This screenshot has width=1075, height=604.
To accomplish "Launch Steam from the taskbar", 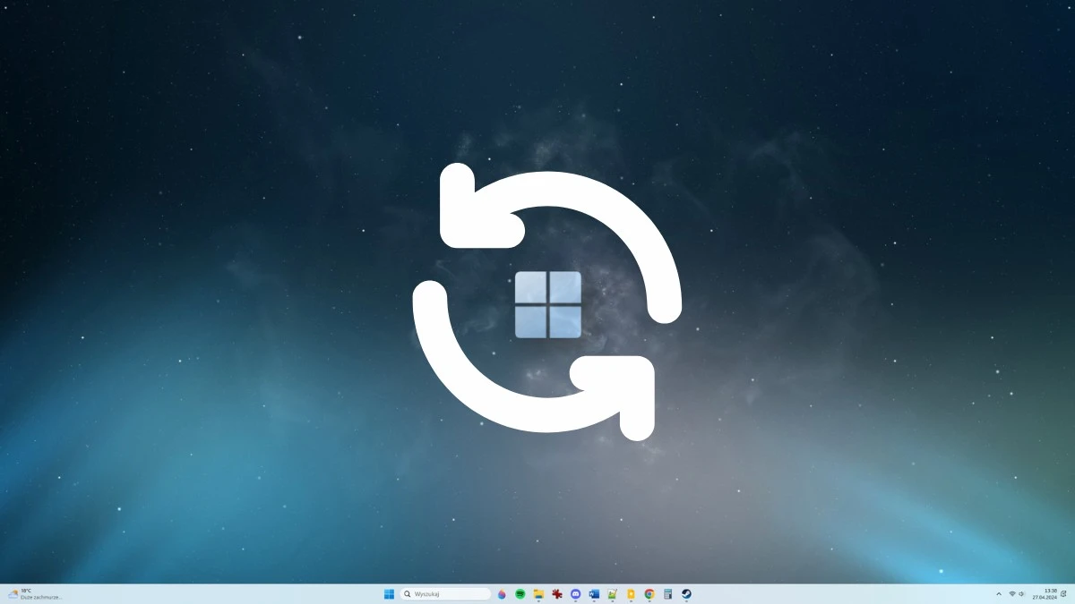I will 686,594.
